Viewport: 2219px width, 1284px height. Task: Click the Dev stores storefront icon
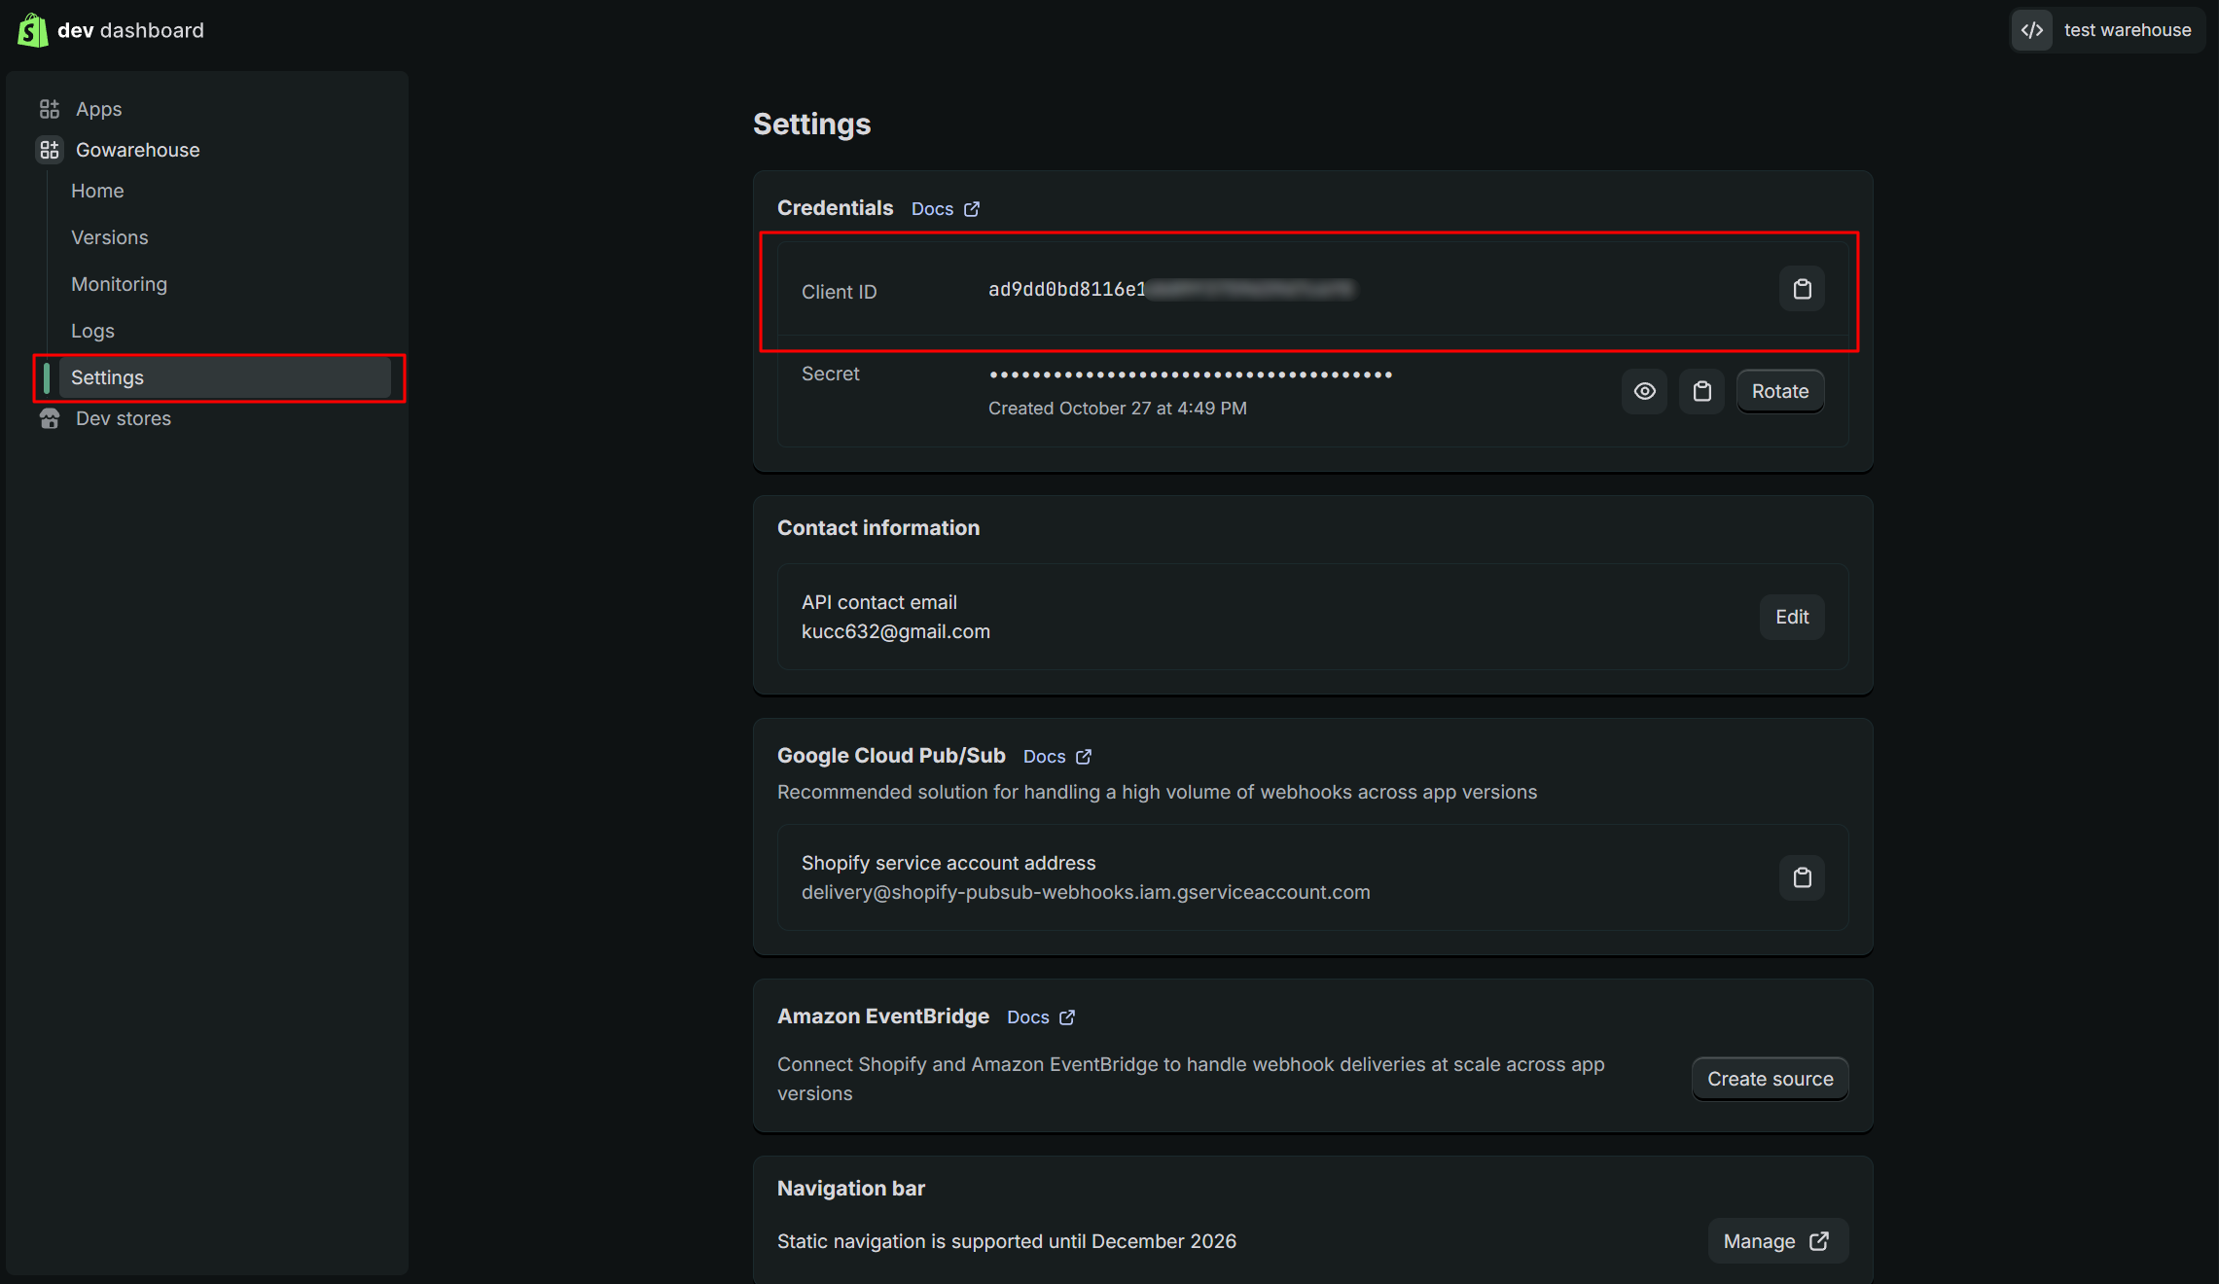pyautogui.click(x=50, y=418)
